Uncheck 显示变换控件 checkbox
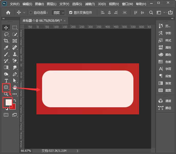 [x=71, y=13]
